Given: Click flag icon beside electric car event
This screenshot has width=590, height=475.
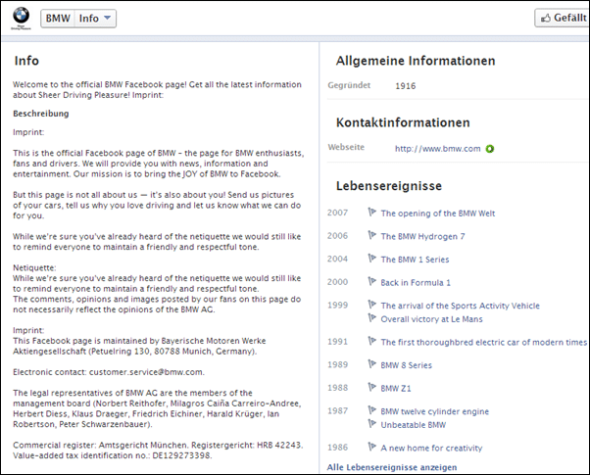Looking at the screenshot, I should (x=371, y=341).
